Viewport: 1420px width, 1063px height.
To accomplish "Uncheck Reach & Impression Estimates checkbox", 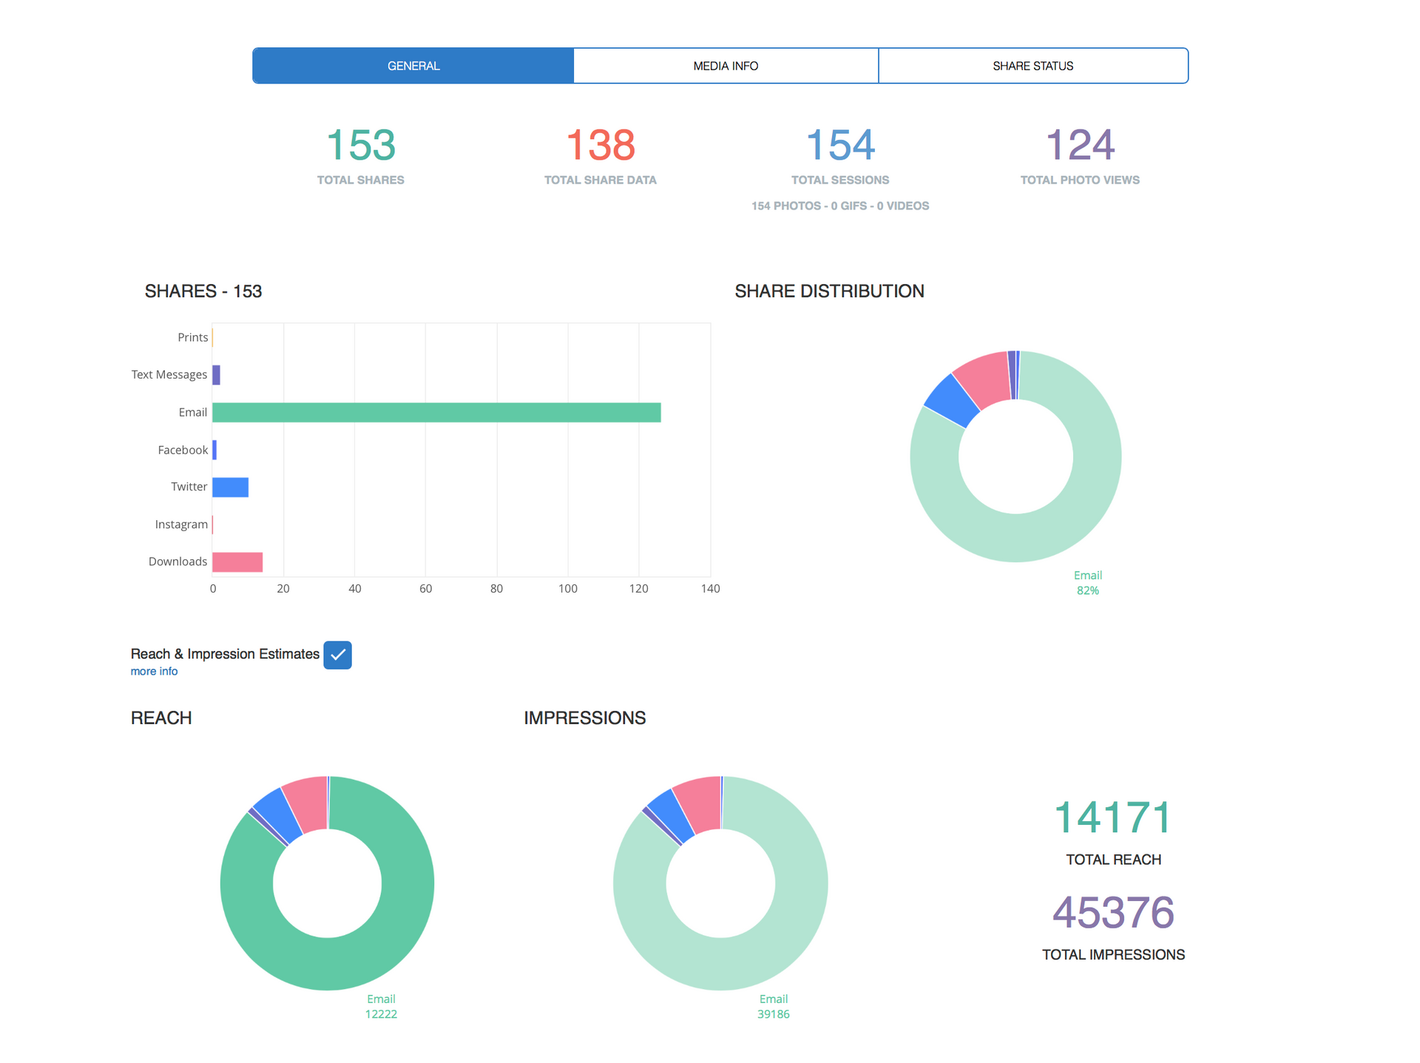I will click(x=337, y=655).
